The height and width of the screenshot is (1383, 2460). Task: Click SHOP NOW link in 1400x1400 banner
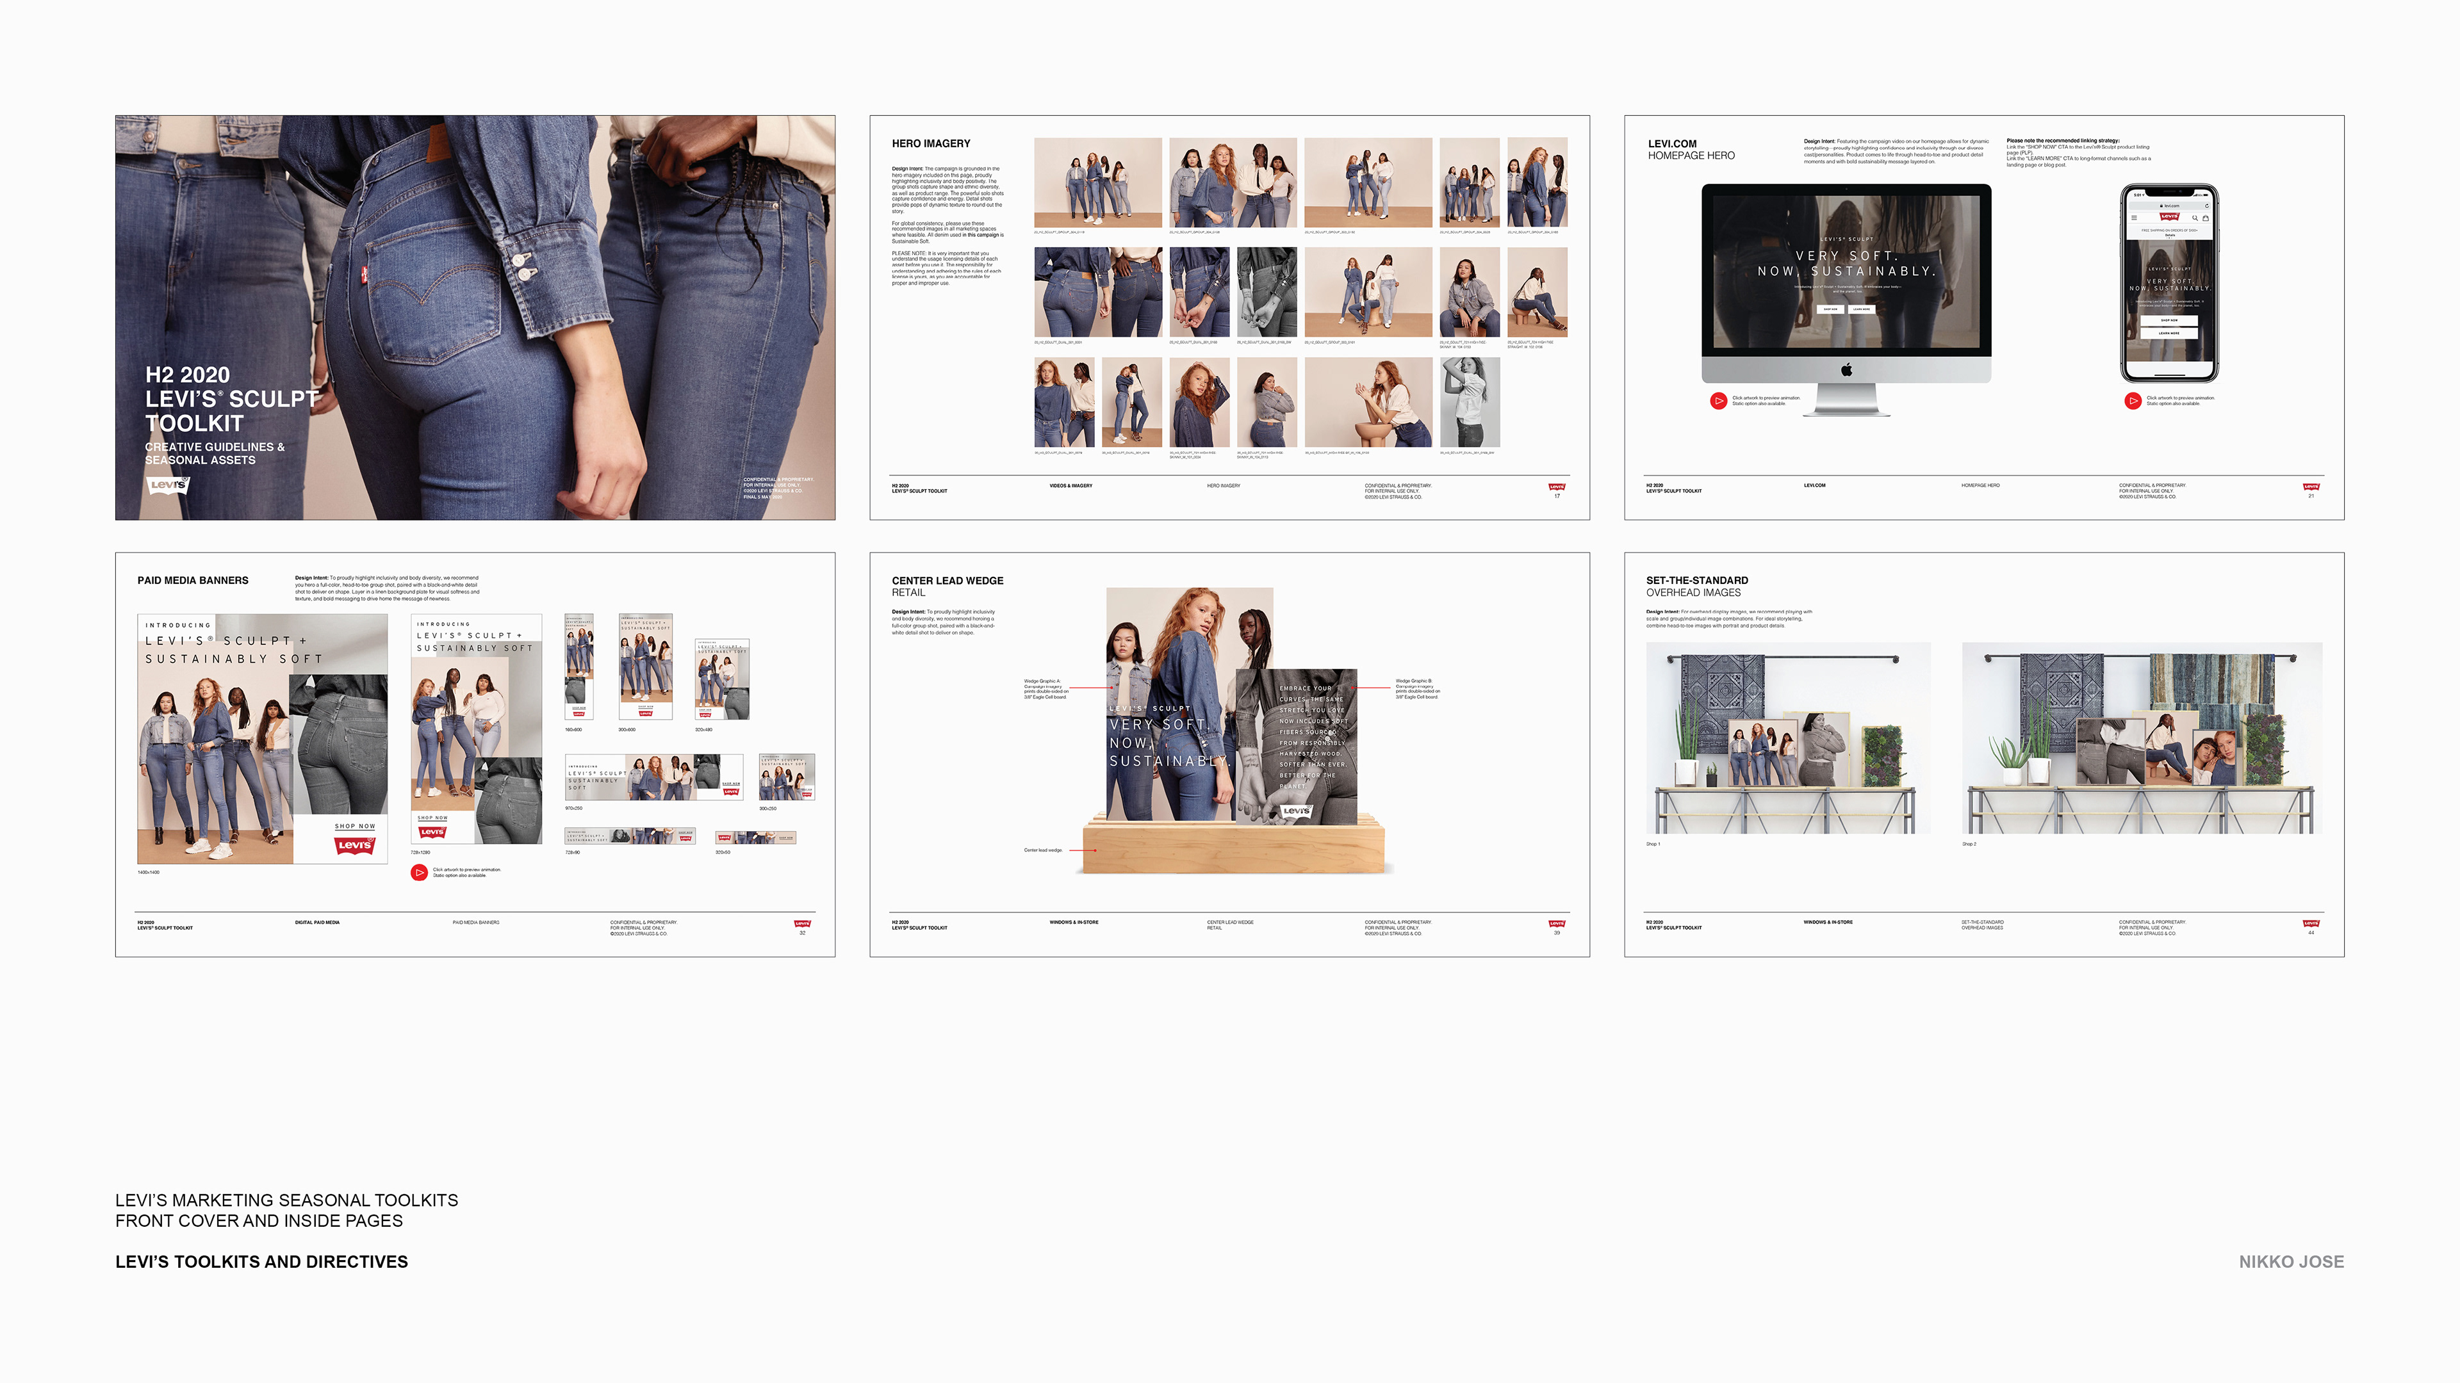pos(354,825)
